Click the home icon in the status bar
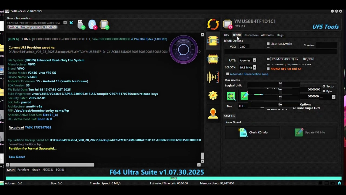Screen dimensions: 346x195 point(339,183)
